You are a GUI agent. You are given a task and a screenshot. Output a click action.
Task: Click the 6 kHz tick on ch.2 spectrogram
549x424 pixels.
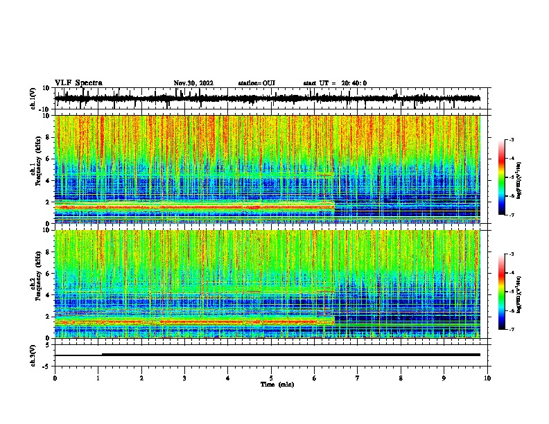tap(48, 273)
